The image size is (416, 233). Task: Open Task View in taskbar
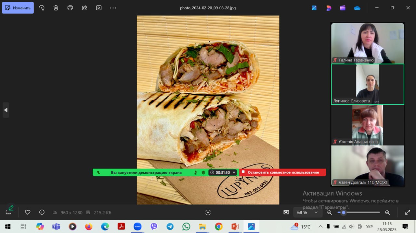tap(23, 227)
